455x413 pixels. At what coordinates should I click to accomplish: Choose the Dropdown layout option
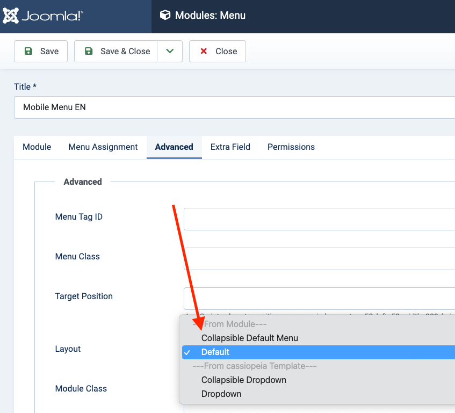221,394
